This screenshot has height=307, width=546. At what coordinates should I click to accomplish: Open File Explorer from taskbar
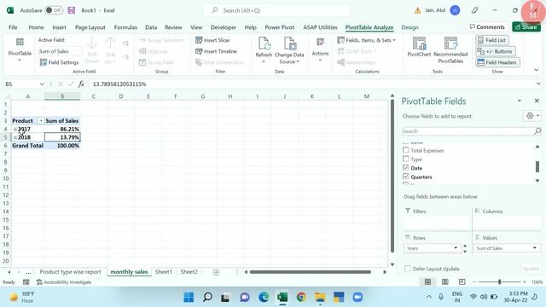(x=320, y=298)
